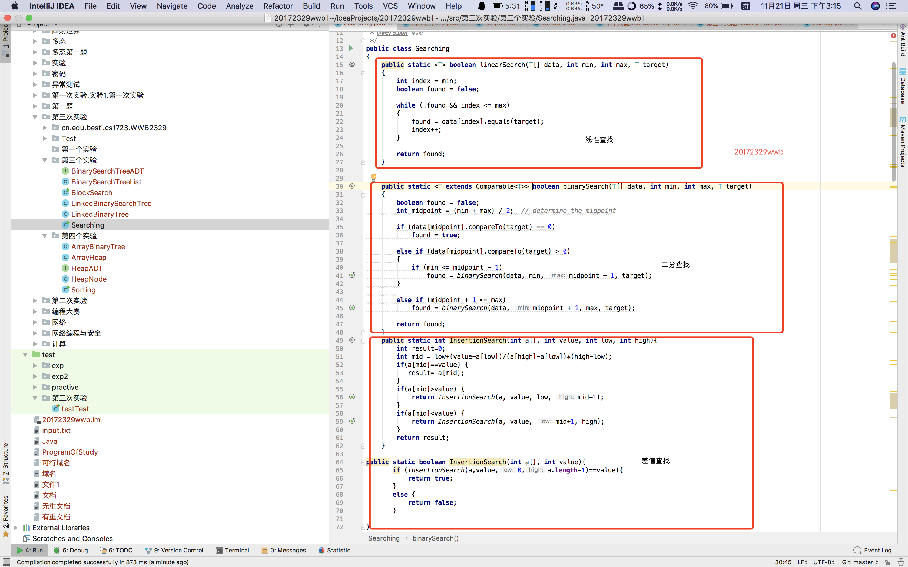Viewport: 908px width, 567px height.
Task: Open the Refactor menu
Action: (x=278, y=6)
